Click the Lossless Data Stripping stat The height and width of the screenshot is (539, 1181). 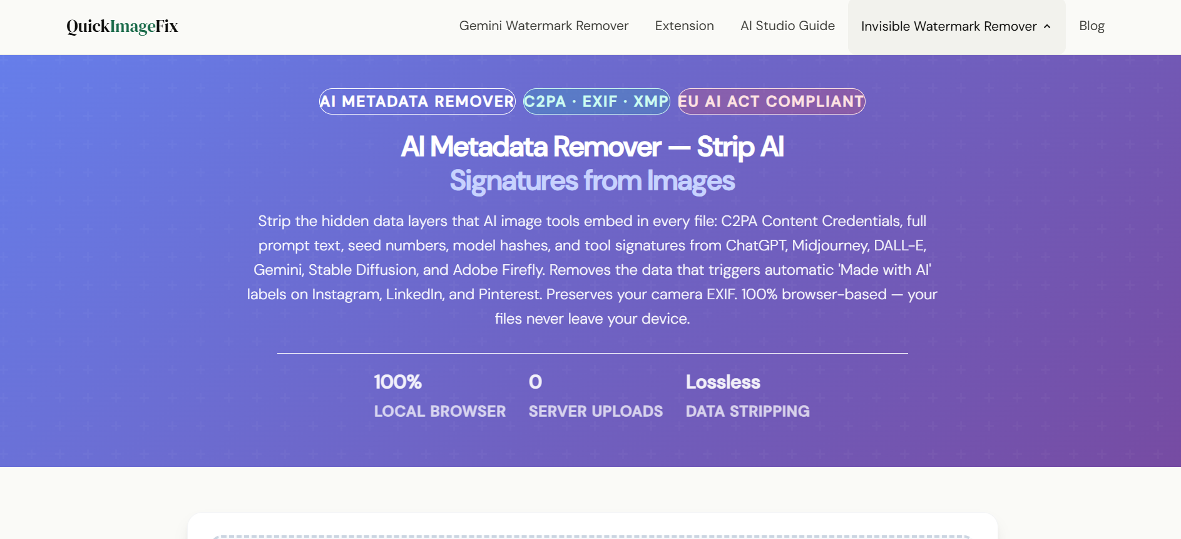(748, 396)
